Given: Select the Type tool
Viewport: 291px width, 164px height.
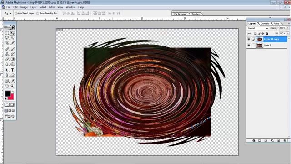Looking at the screenshot, I should [x=12, y=70].
